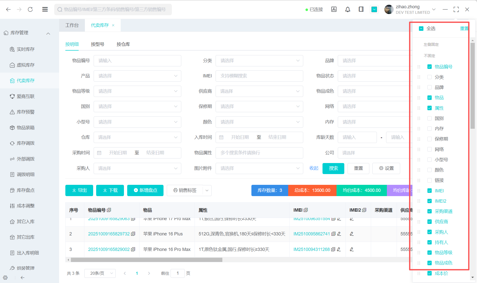Switch to the 按型号 tab
Viewport: 477px width, 283px height.
coord(97,44)
